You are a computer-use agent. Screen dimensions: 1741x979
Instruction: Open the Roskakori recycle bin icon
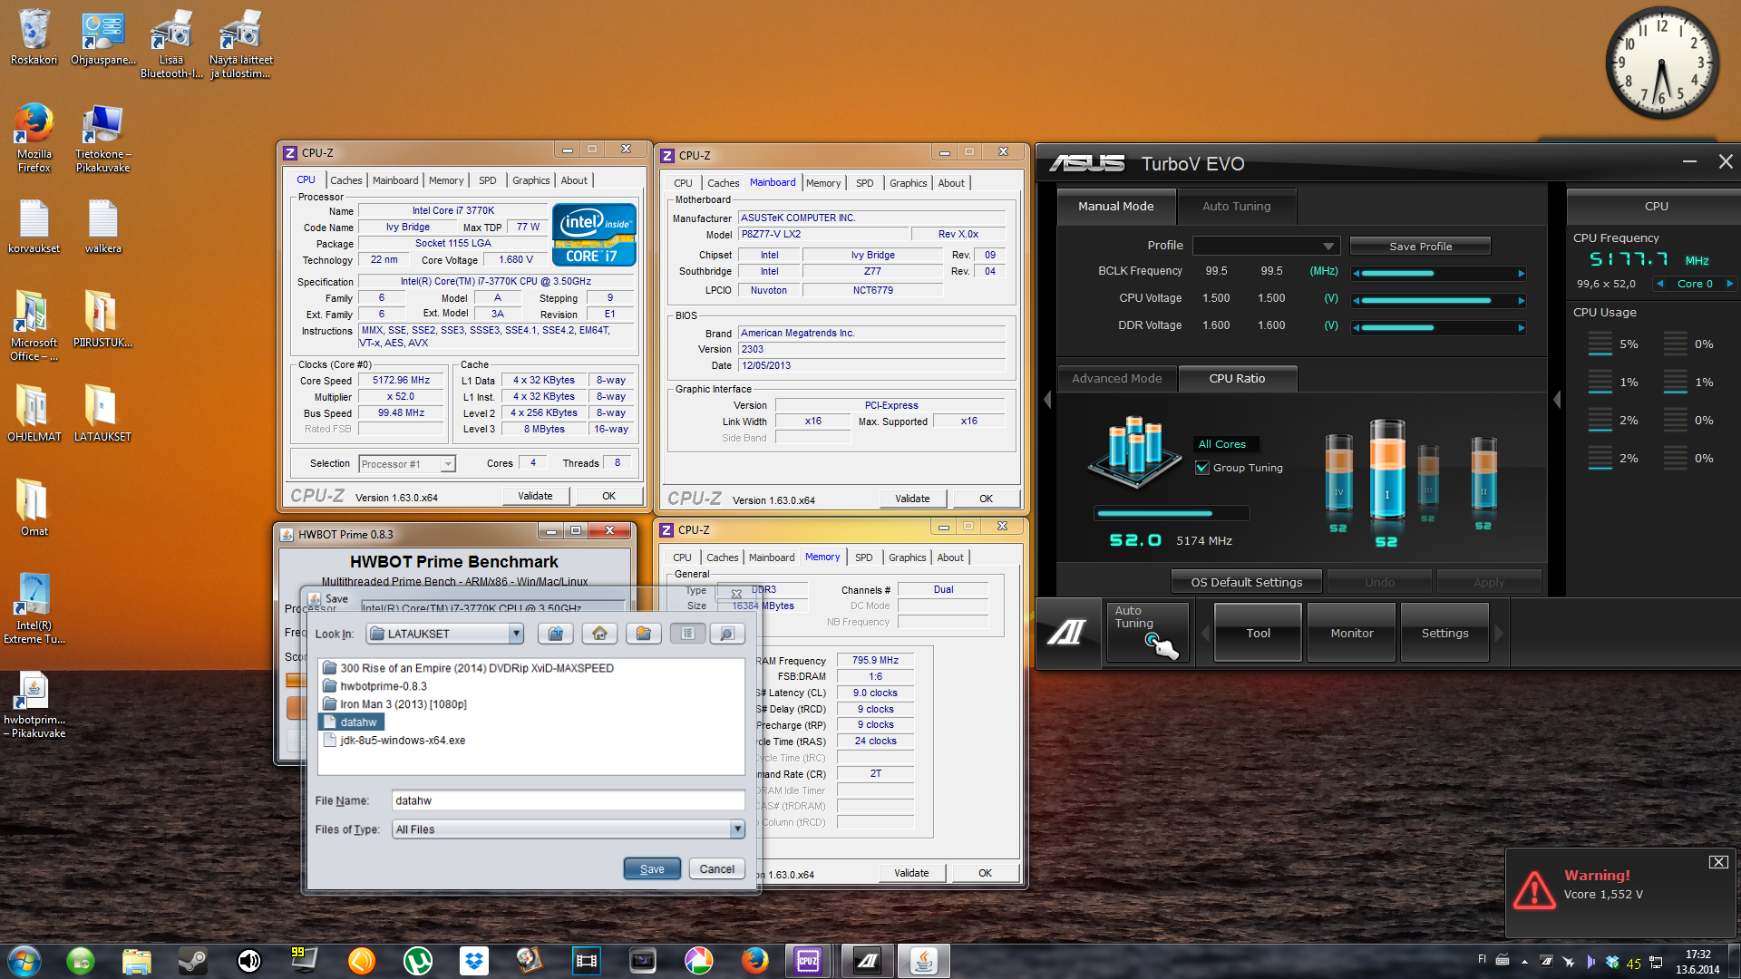tap(34, 38)
